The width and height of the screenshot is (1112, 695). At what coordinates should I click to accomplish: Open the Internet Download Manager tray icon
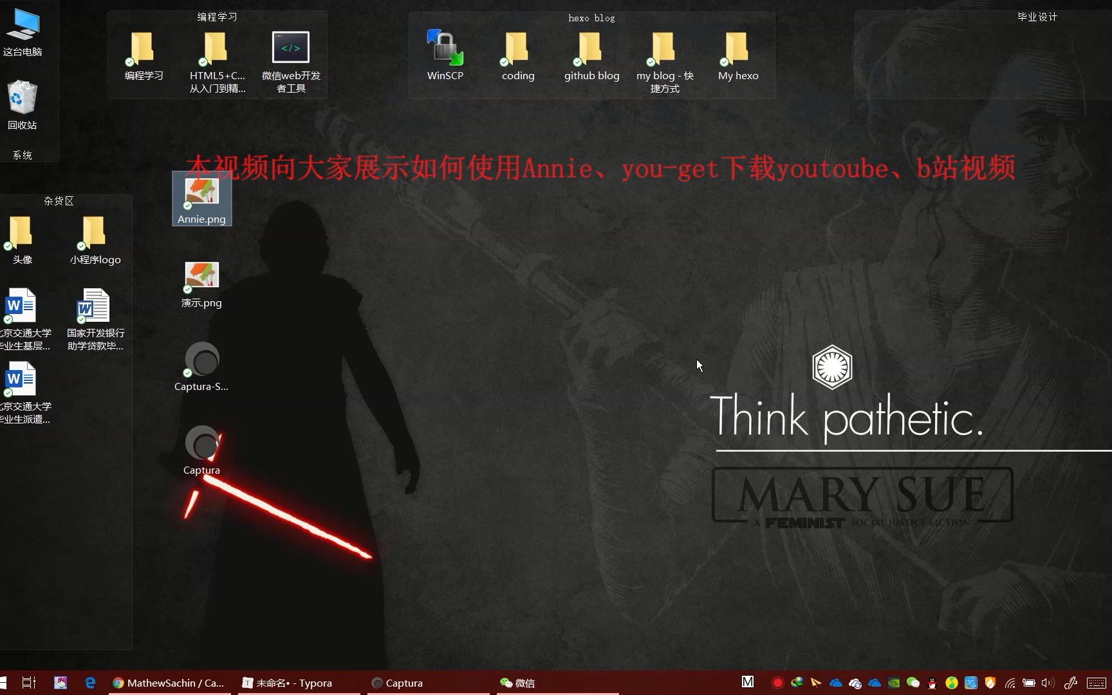(x=797, y=683)
